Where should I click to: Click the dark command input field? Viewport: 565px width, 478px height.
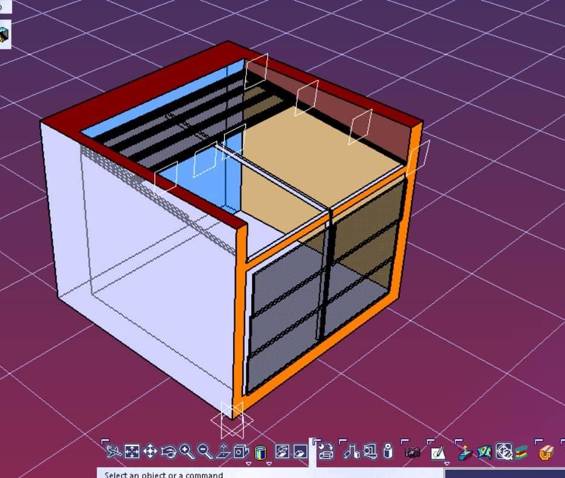504,474
